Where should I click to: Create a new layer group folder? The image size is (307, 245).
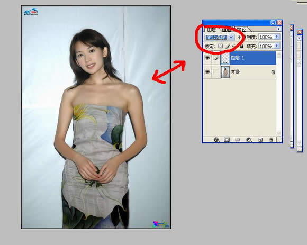coord(237,140)
